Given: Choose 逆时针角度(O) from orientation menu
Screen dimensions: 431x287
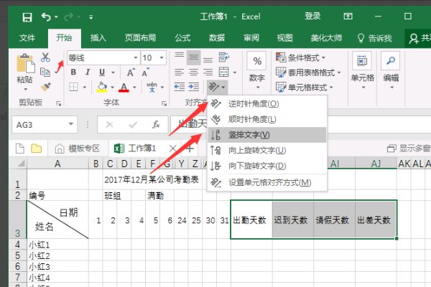Looking at the screenshot, I should point(267,104).
